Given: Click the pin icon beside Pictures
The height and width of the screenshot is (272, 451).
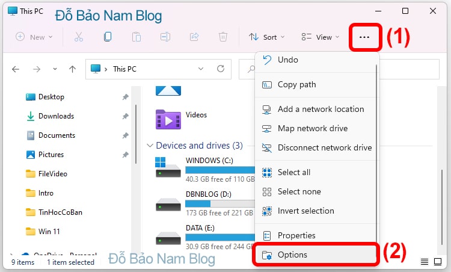Looking at the screenshot, I should coord(125,155).
